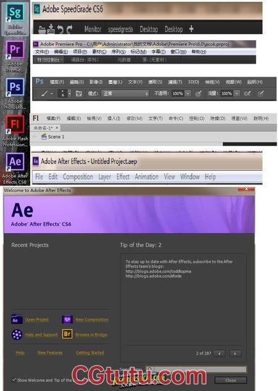
Task: Click the New Composition icon in Welcome dialog
Action: click(x=67, y=319)
